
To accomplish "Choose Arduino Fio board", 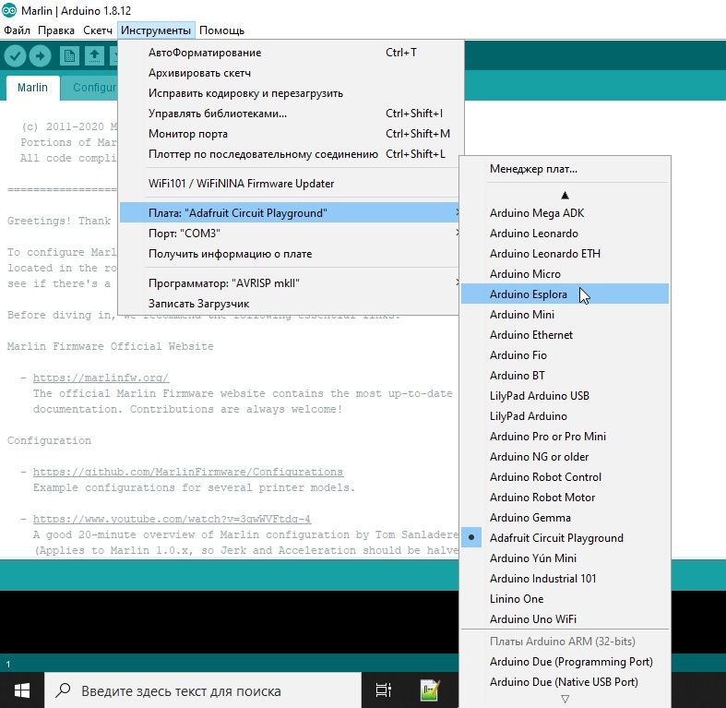I will click(x=565, y=355).
